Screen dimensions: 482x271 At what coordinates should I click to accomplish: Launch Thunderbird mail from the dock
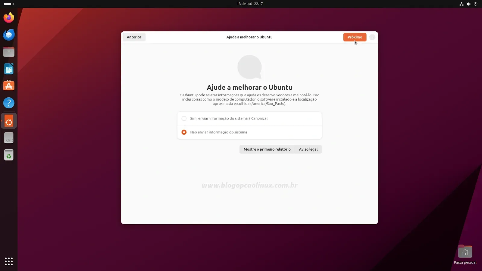pyautogui.click(x=9, y=35)
